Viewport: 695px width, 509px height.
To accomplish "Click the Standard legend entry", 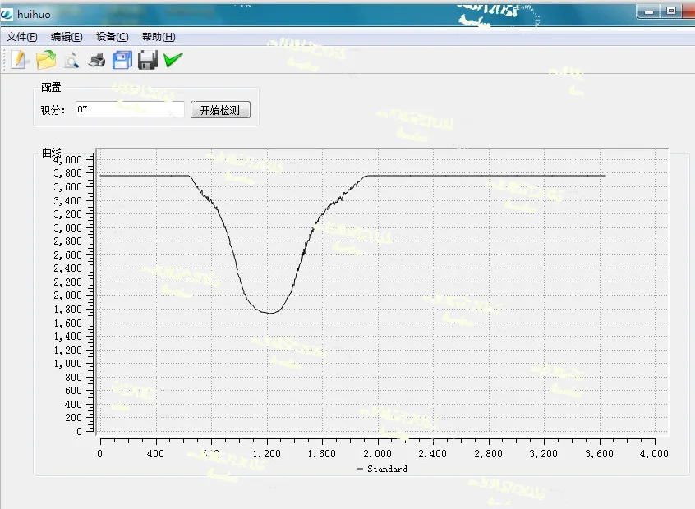I will (x=382, y=469).
